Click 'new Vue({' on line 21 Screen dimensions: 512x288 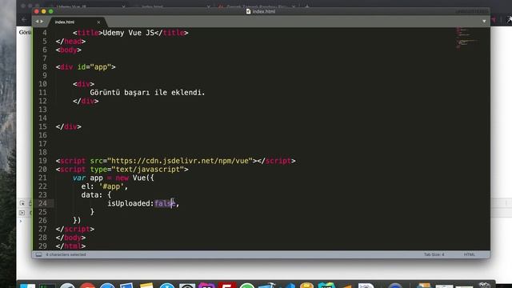point(134,178)
